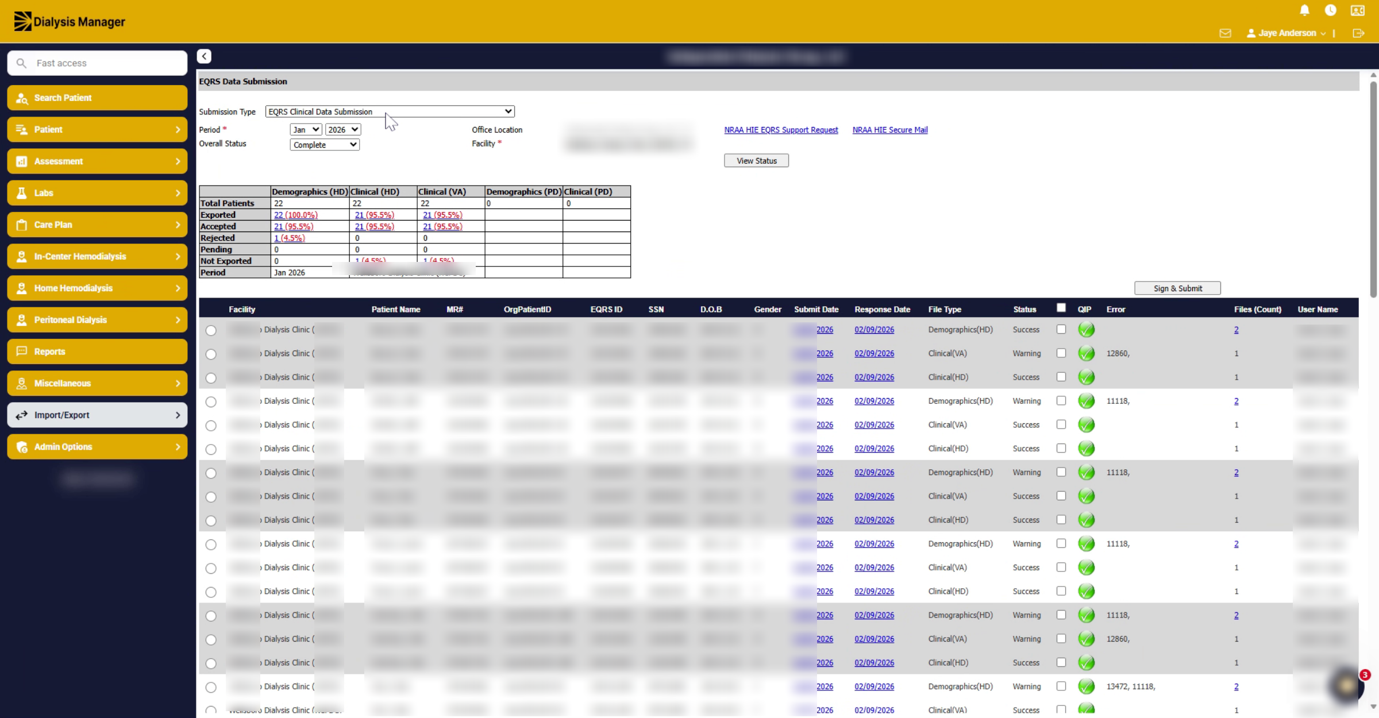Click the vertical page scrollbar
1379x718 pixels.
tap(1373, 190)
